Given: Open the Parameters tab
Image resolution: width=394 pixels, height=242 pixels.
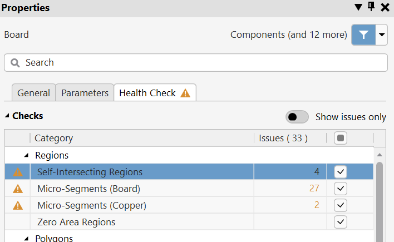Looking at the screenshot, I should [85, 93].
